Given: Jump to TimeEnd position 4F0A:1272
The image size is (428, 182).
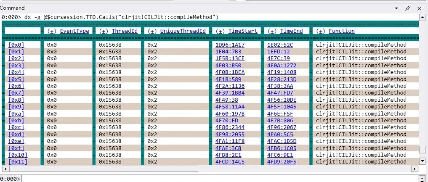Looking at the screenshot, I should pyautogui.click(x=282, y=66).
